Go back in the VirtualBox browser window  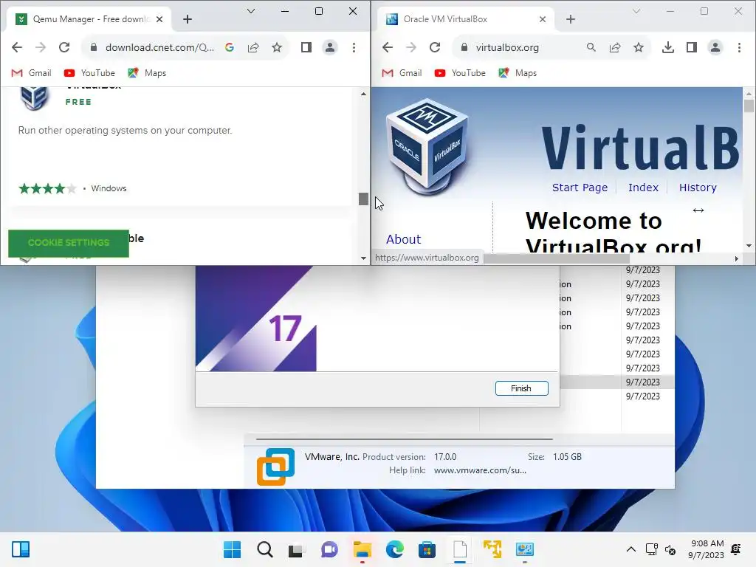pyautogui.click(x=388, y=47)
